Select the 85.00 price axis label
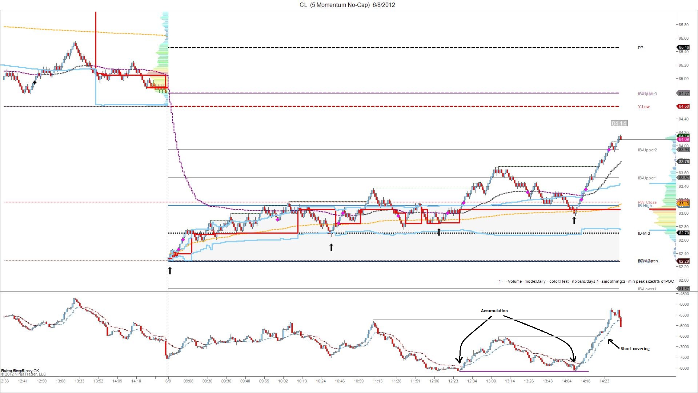Screen dimensions: 698x393 [683, 79]
